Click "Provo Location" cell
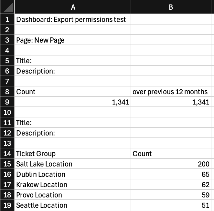Screen dimensions: 214x211 tap(73, 195)
